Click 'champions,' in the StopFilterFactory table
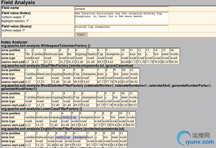The height and width of the screenshot is (148, 216). coord(89,74)
